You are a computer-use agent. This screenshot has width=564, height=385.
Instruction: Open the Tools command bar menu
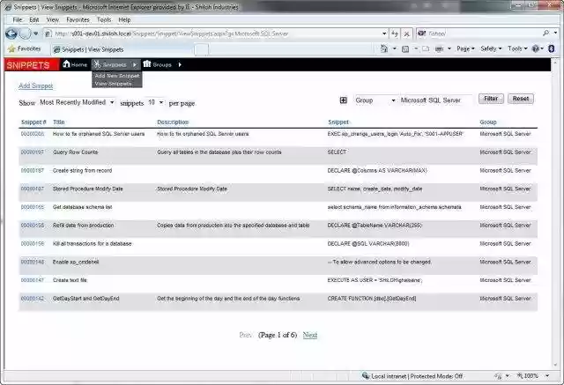pos(517,48)
